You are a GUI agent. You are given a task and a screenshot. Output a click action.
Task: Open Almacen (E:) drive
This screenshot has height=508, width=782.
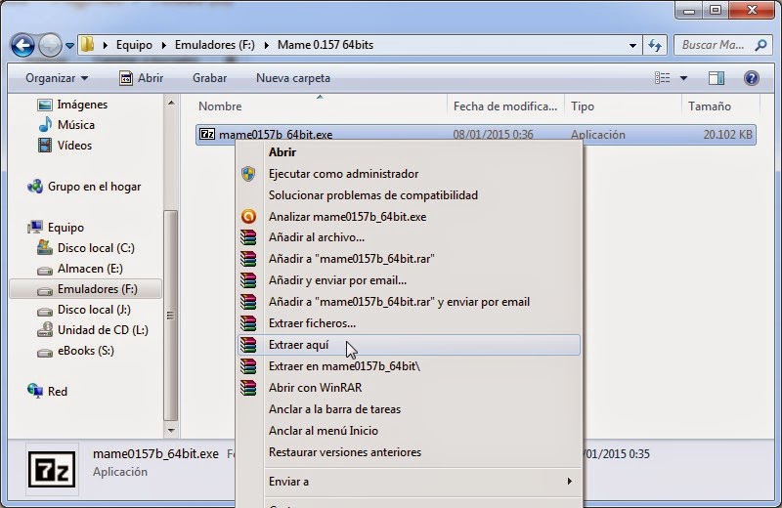click(x=80, y=269)
